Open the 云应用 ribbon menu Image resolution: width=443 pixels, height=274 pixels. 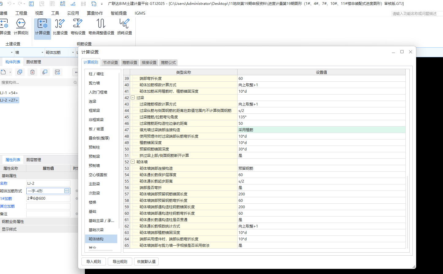[x=73, y=13]
